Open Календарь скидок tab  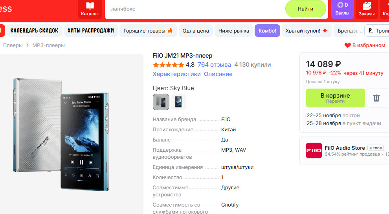34,31
